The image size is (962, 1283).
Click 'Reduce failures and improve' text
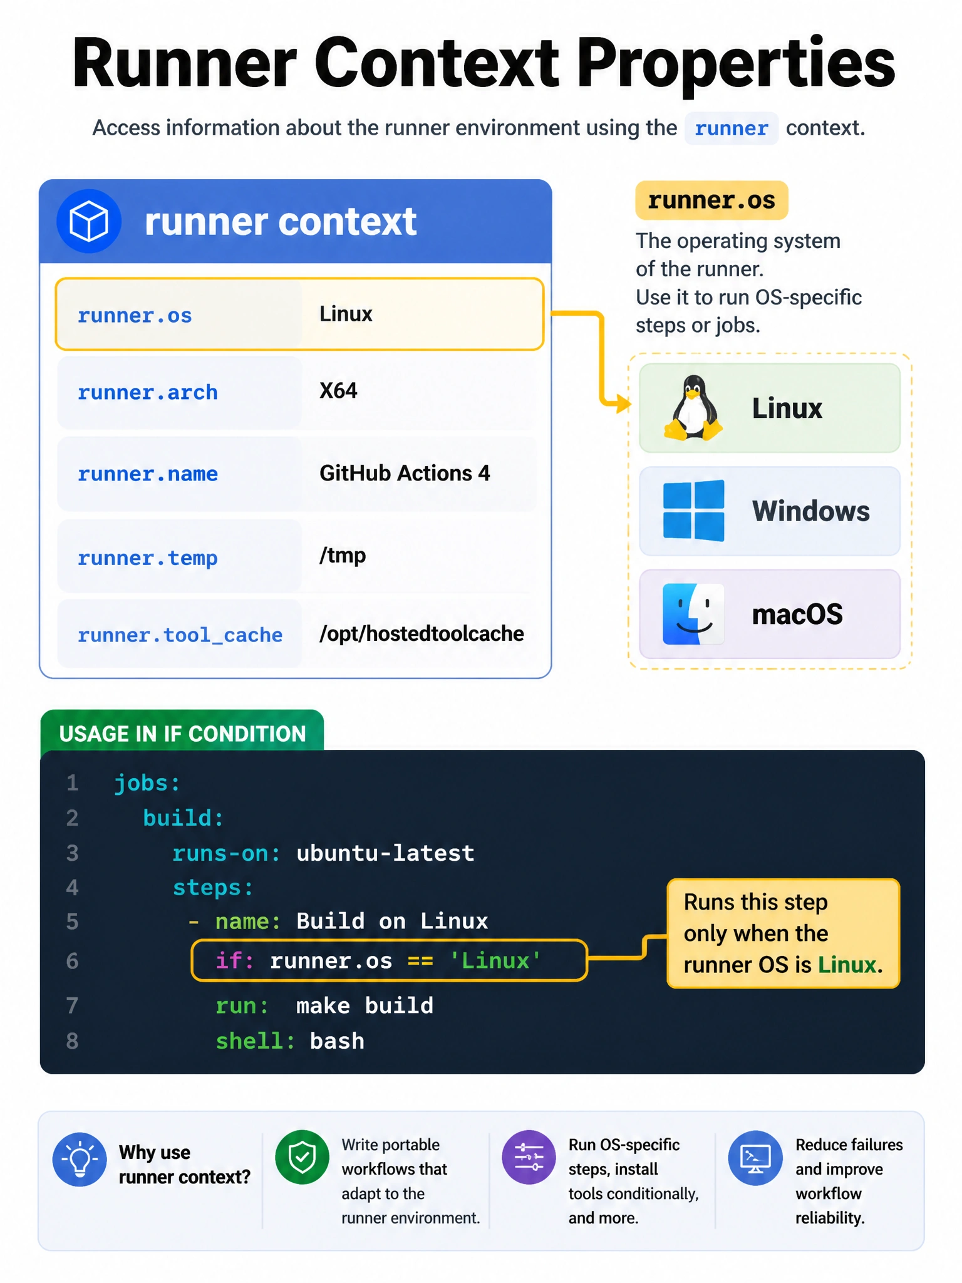849,1182
